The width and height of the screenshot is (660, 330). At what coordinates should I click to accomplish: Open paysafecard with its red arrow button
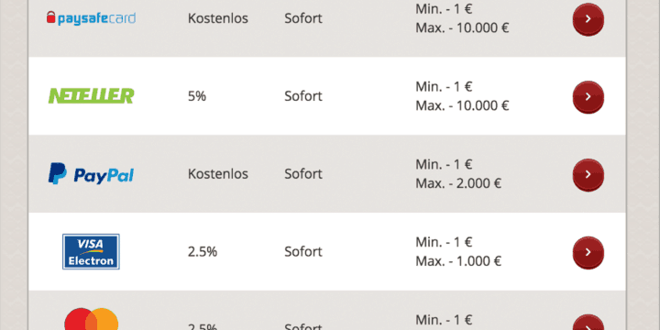(x=588, y=19)
